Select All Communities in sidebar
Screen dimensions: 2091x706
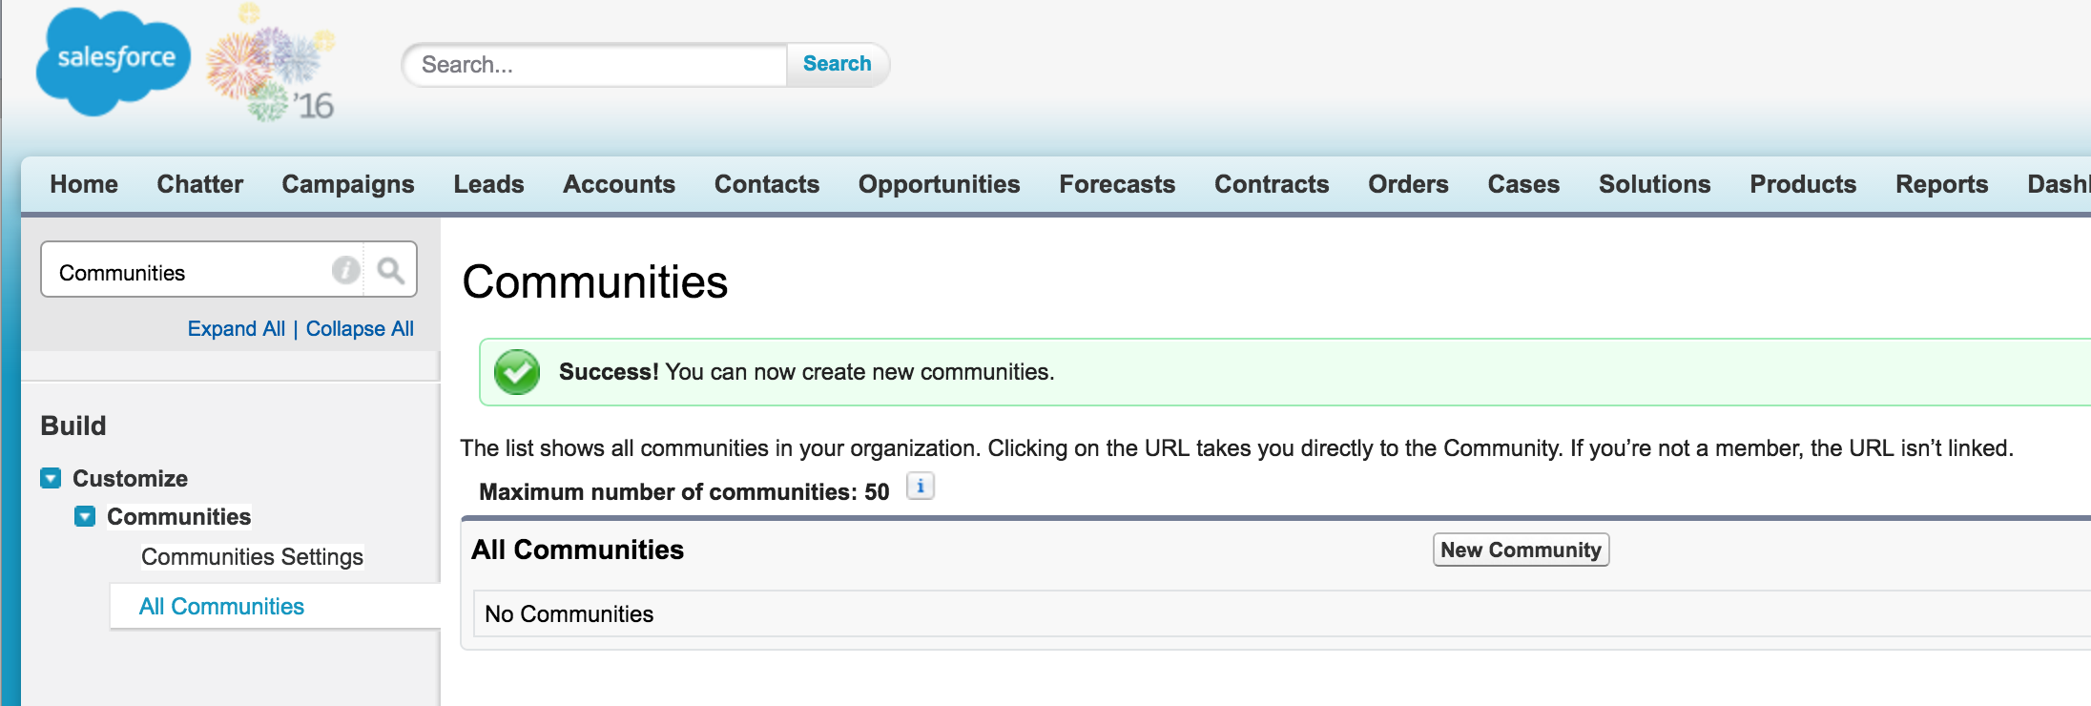[221, 607]
